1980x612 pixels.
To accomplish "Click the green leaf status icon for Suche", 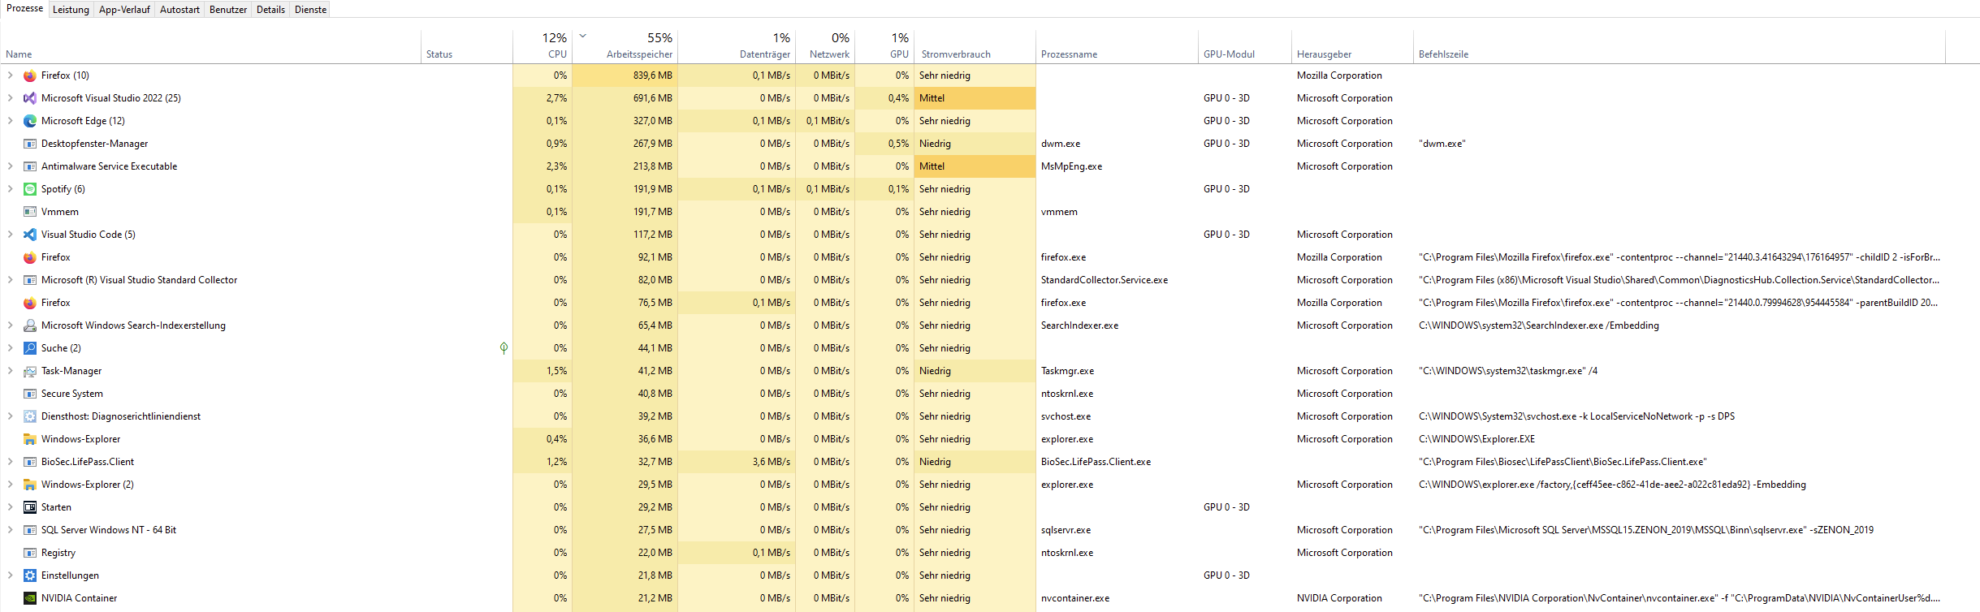I will (x=504, y=348).
